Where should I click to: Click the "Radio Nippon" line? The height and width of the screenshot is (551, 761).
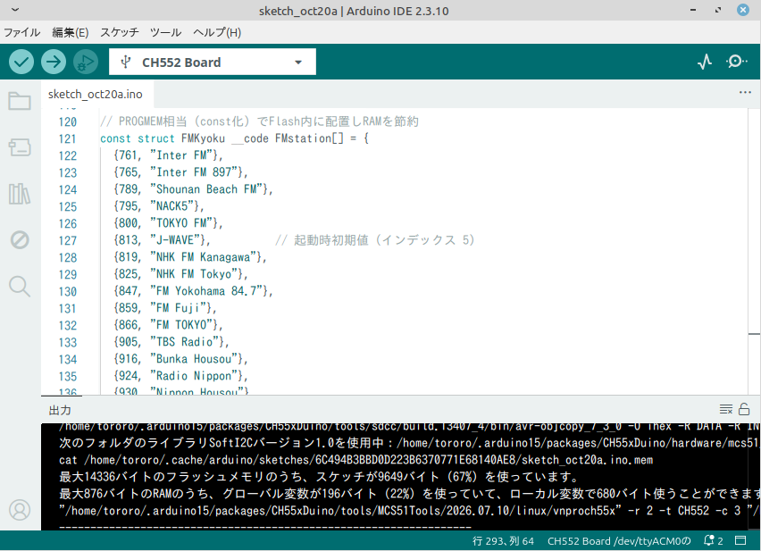click(180, 376)
